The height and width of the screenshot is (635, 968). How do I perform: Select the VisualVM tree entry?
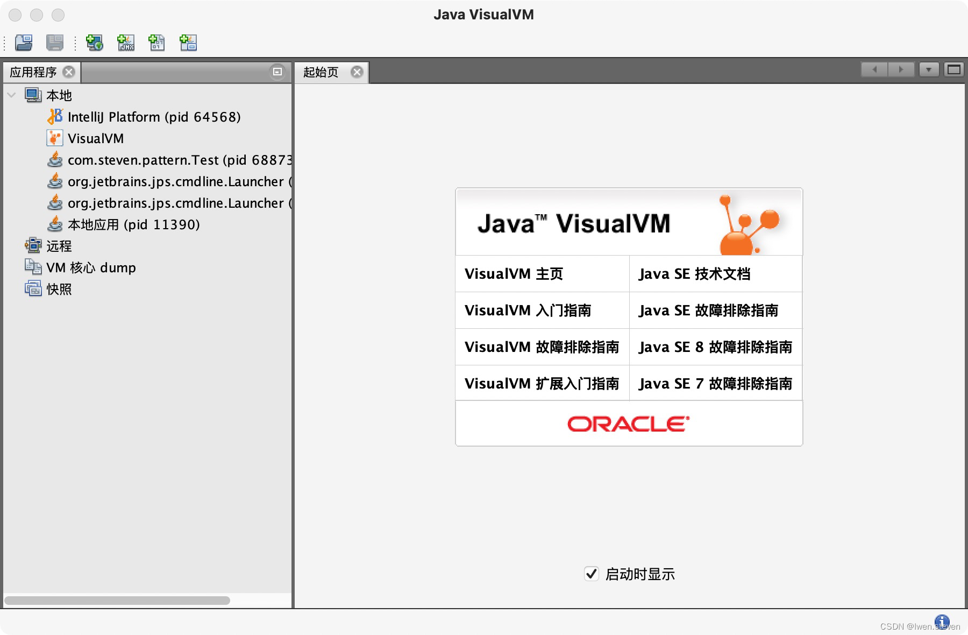click(x=96, y=138)
